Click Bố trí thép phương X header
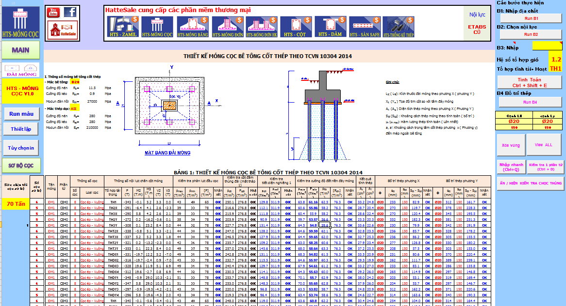The image size is (566, 306). (403, 181)
